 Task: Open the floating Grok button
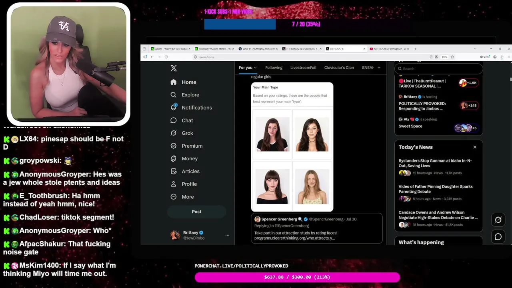pyautogui.click(x=498, y=220)
